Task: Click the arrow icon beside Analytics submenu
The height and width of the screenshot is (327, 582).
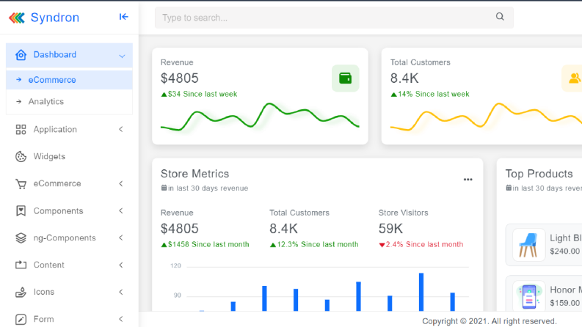Action: [x=18, y=101]
